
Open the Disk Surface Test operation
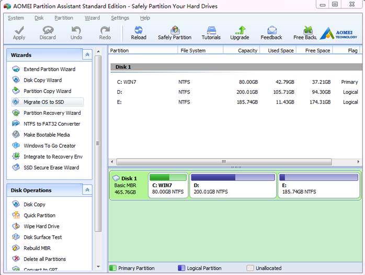coord(42,237)
